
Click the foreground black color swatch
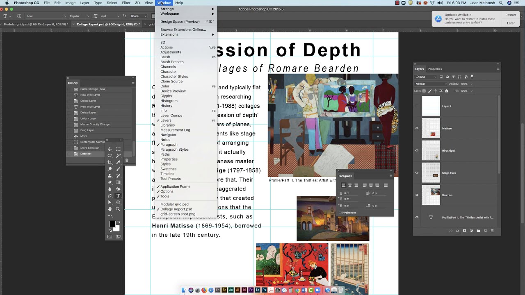point(112,224)
